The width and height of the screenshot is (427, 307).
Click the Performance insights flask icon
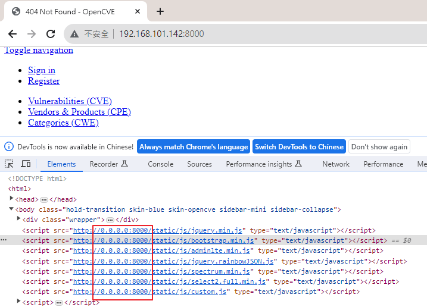click(298, 164)
